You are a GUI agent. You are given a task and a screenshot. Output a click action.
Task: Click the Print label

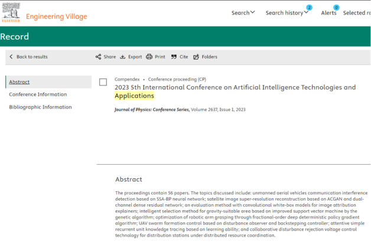[x=160, y=57]
